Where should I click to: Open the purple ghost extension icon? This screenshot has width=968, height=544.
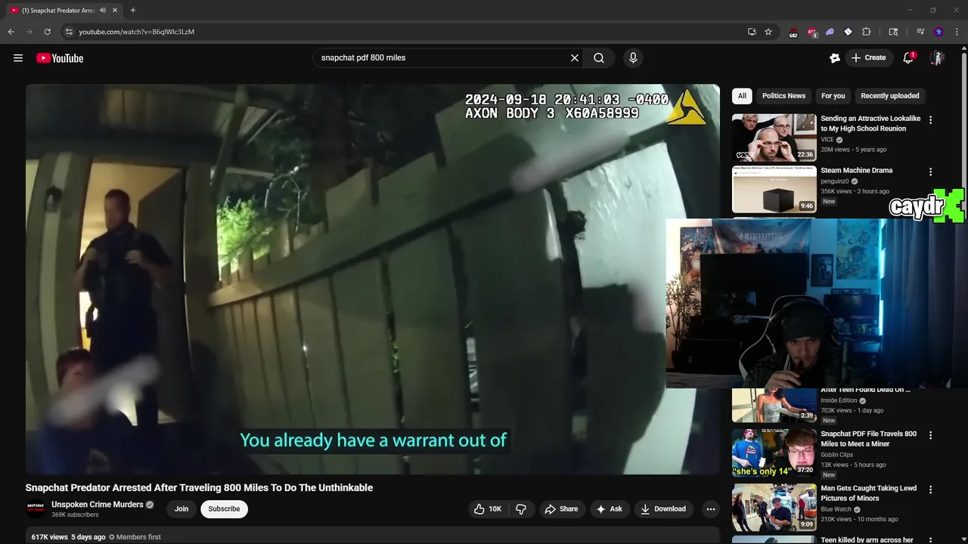830,32
